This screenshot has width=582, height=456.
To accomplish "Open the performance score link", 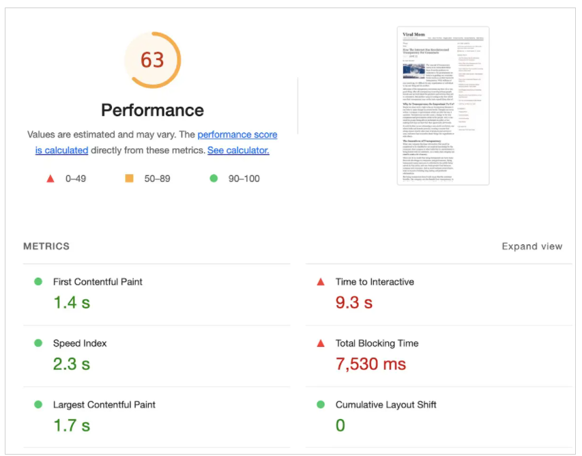I will pos(237,134).
